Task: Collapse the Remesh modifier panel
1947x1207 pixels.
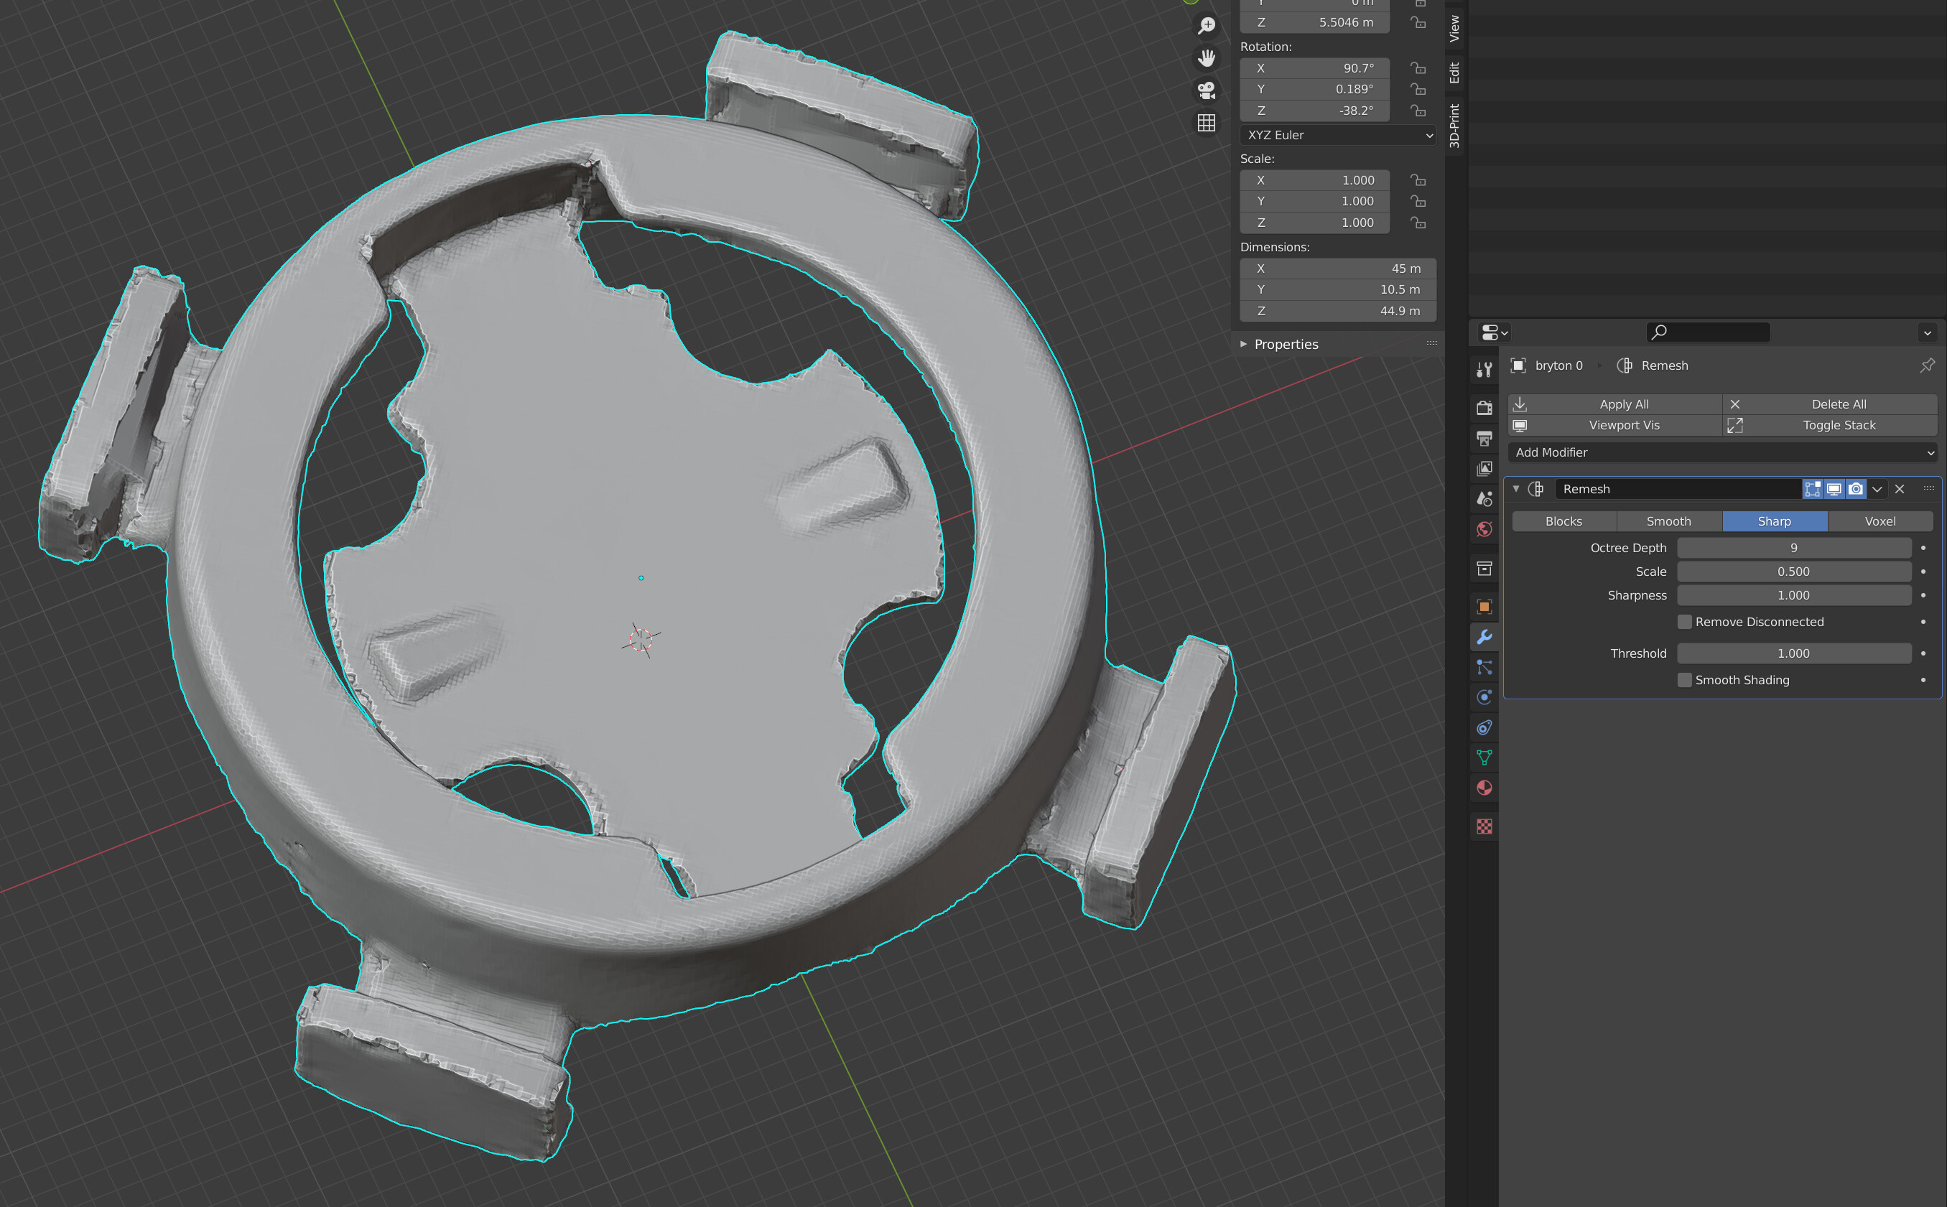Action: tap(1516, 488)
